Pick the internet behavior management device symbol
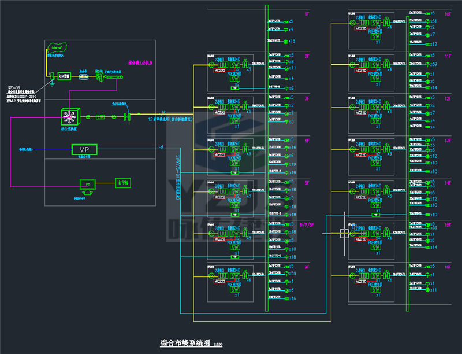 tap(114, 77)
